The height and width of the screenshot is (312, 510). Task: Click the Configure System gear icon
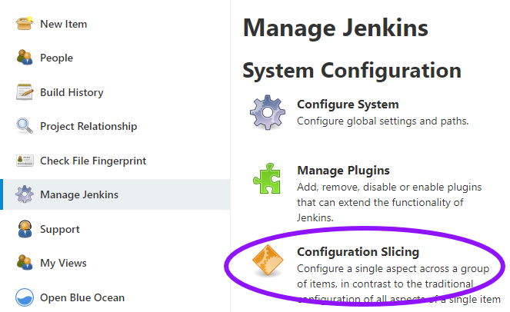268,112
